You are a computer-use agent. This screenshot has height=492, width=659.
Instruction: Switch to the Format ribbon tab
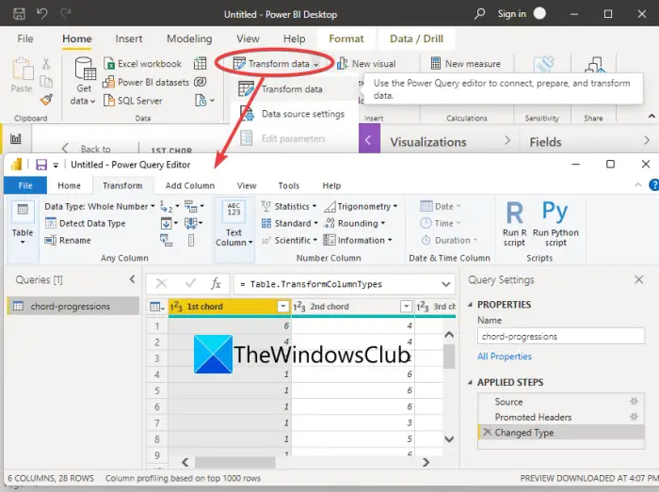[346, 39]
